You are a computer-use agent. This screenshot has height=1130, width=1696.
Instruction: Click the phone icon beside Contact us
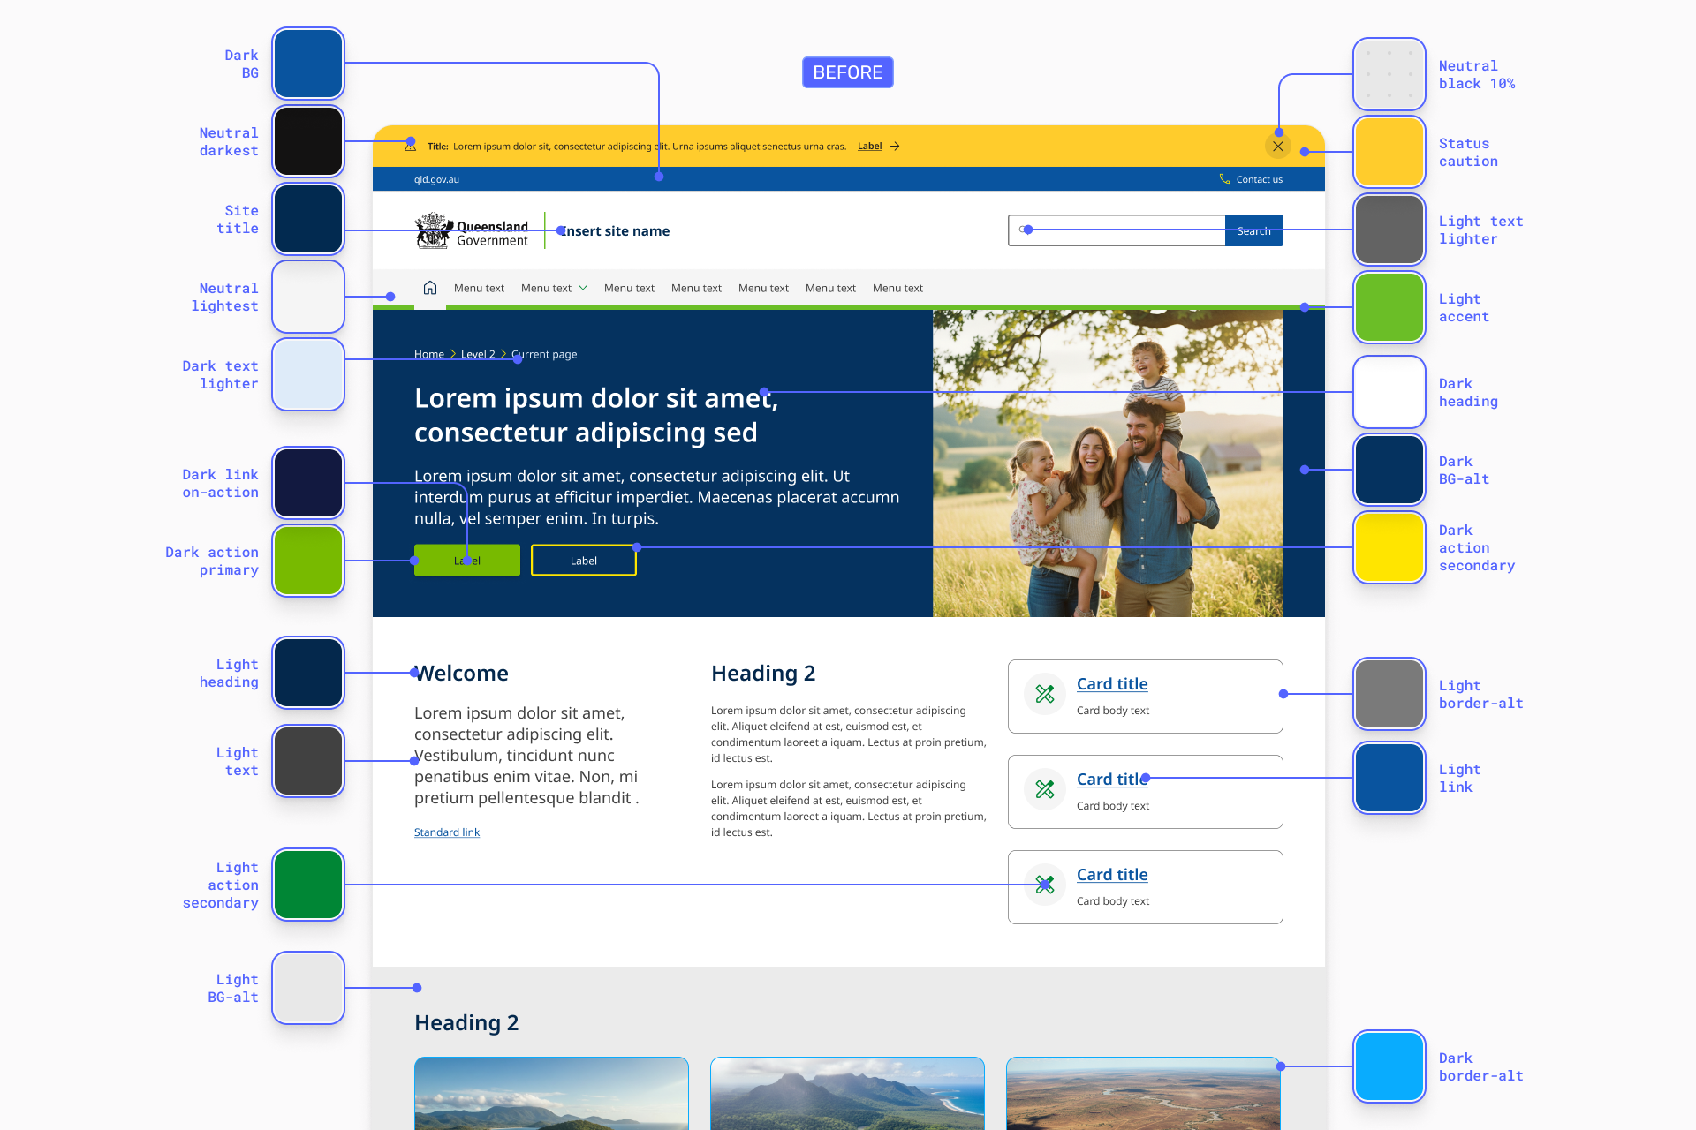[x=1224, y=179]
